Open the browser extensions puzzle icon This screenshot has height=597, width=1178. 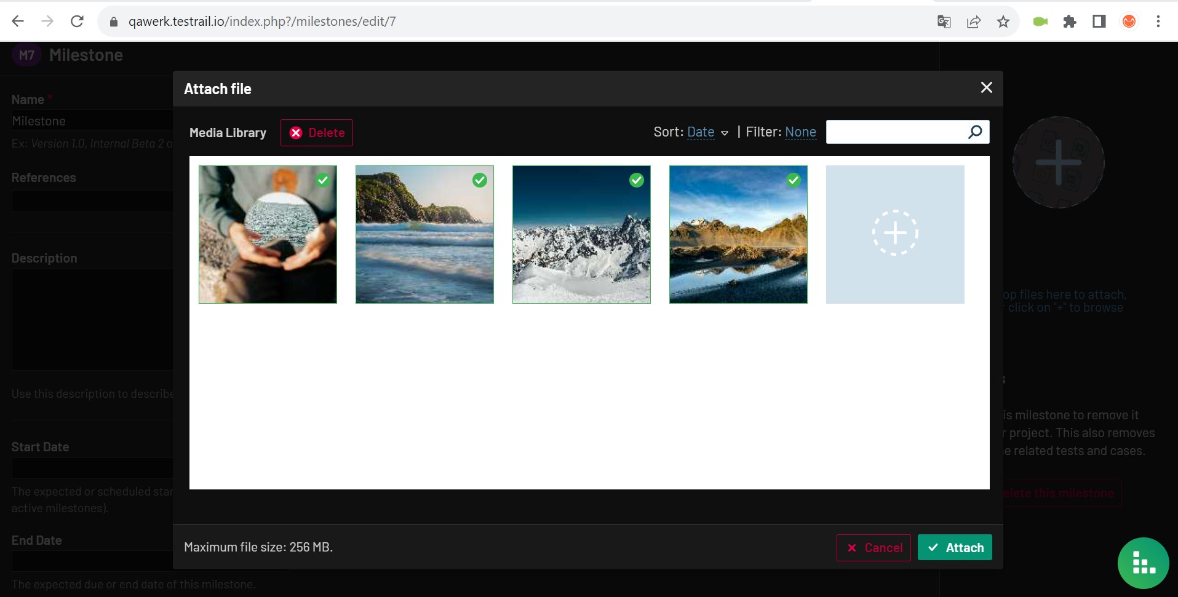click(1070, 22)
